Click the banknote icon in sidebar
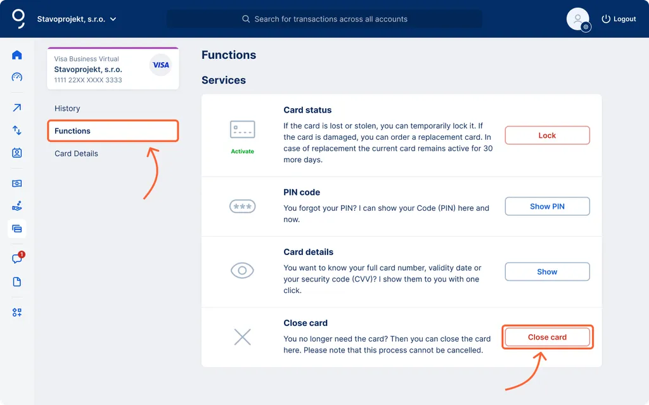The image size is (649, 405). click(x=17, y=184)
